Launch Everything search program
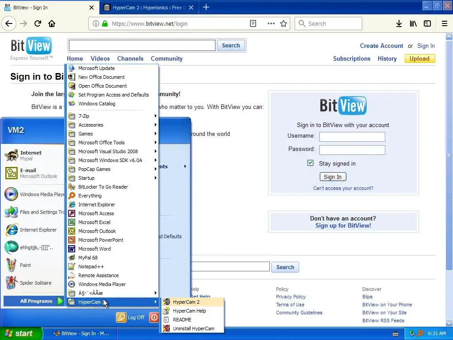 pos(113,196)
